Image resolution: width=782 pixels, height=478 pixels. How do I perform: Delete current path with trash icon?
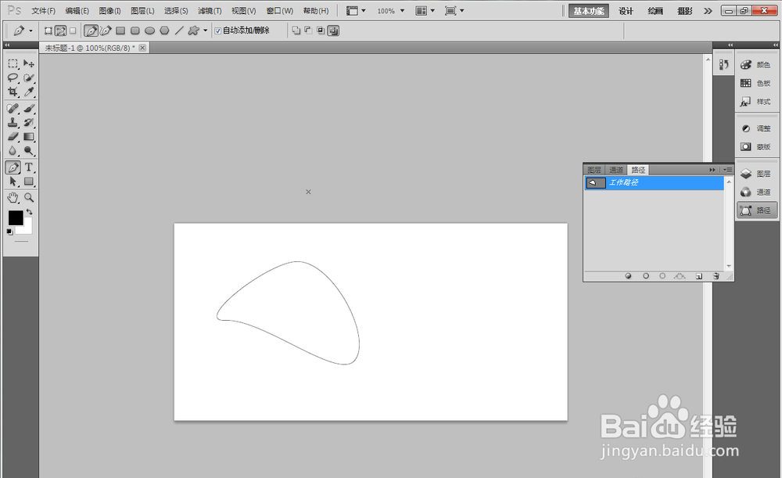click(x=716, y=276)
